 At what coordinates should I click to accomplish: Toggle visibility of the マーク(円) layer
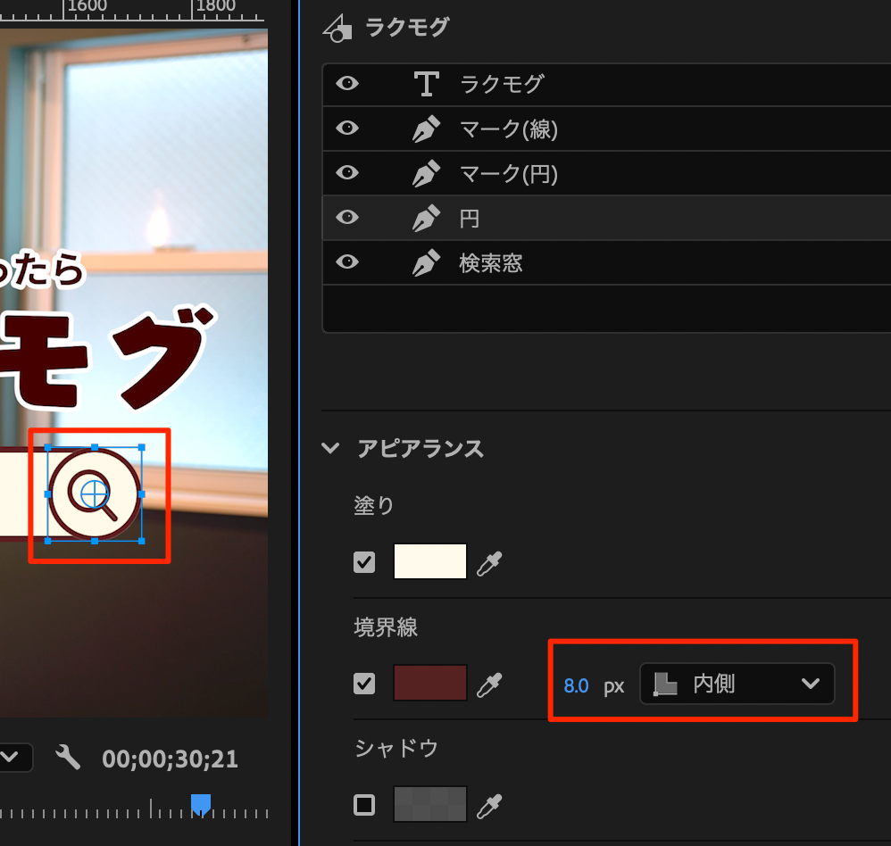[x=347, y=173]
